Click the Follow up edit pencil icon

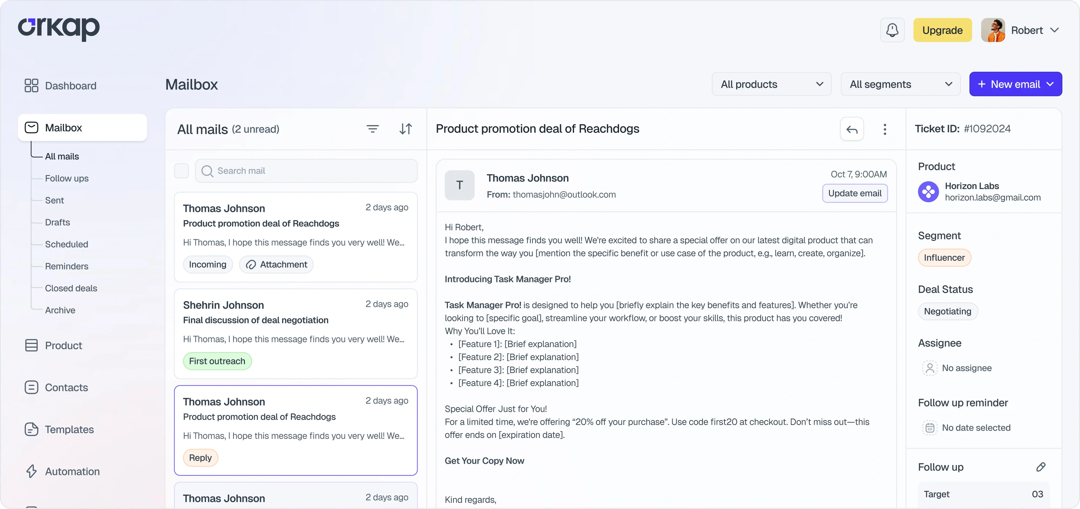(x=1040, y=467)
